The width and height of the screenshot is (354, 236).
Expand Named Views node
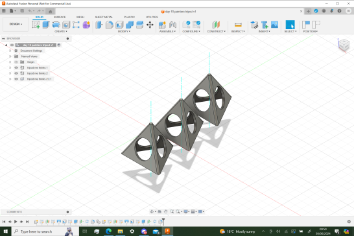click(x=10, y=56)
